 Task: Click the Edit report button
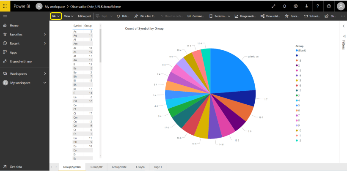click(84, 16)
